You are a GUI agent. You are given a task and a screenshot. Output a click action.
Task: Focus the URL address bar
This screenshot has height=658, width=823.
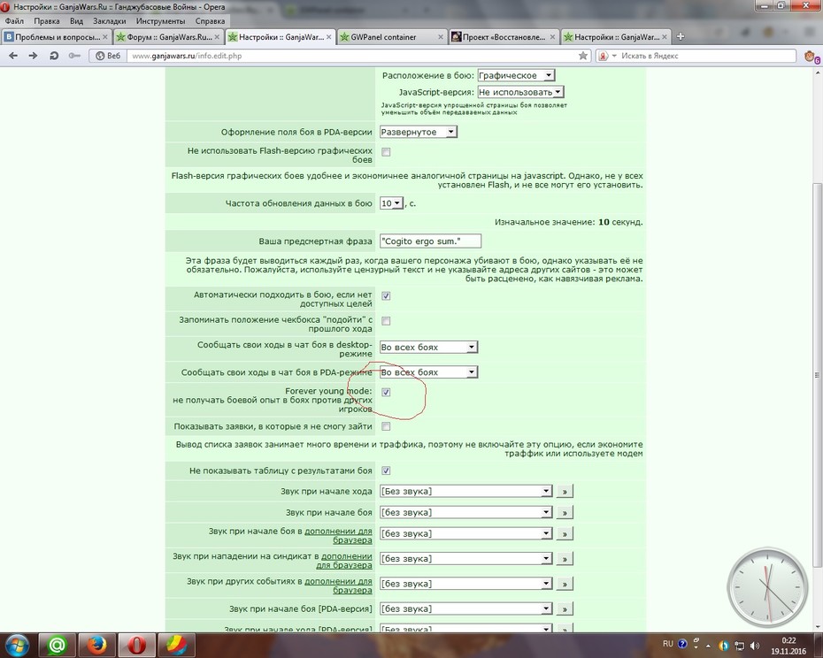point(351,56)
